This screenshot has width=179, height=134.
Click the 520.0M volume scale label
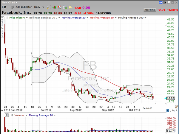[172, 119]
